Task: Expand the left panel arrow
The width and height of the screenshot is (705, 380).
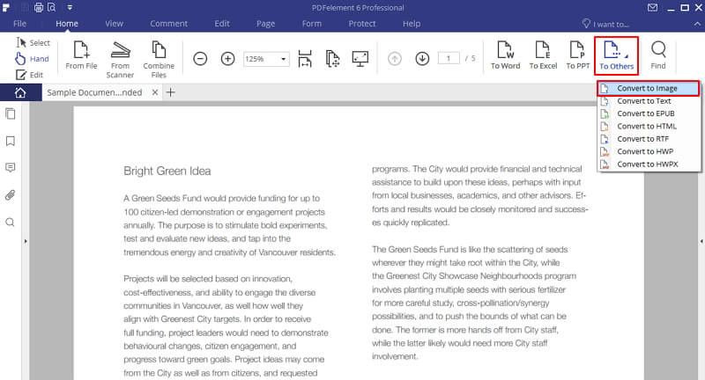Action: pyautogui.click(x=26, y=241)
